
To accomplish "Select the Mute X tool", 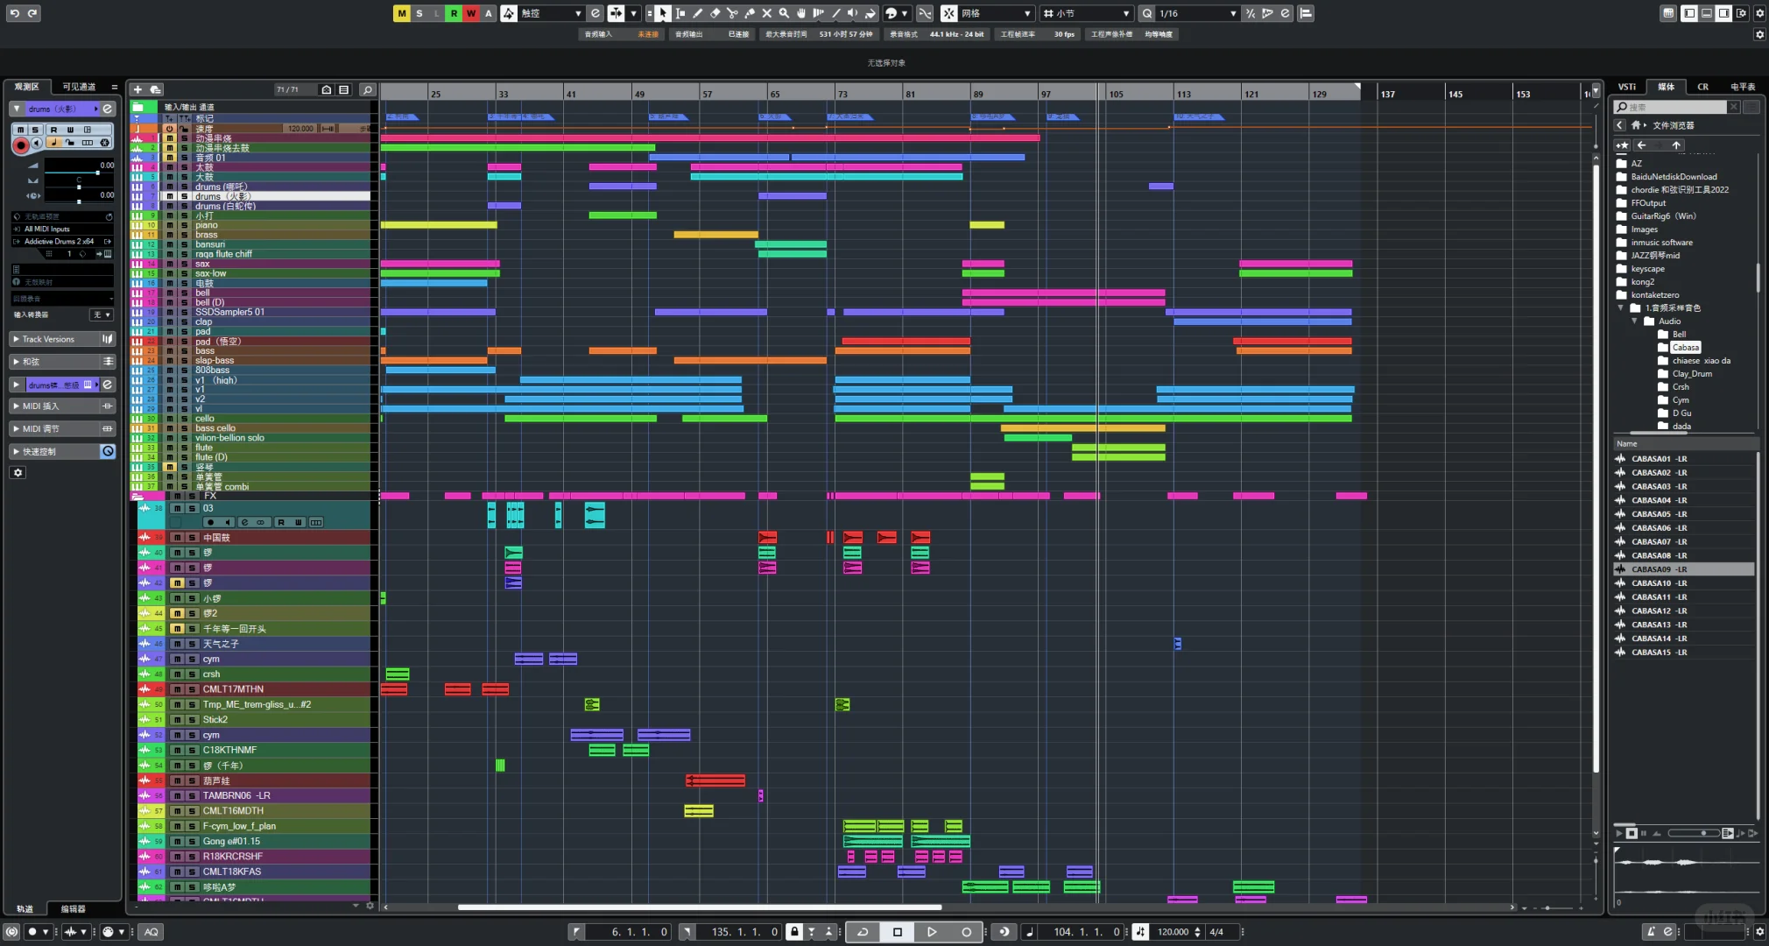I will pyautogui.click(x=766, y=13).
